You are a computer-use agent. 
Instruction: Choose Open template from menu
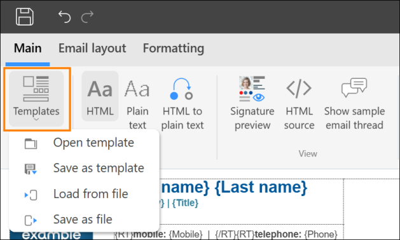coord(84,143)
